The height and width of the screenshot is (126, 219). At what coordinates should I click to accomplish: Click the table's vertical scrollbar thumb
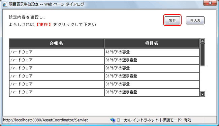(x=202, y=55)
